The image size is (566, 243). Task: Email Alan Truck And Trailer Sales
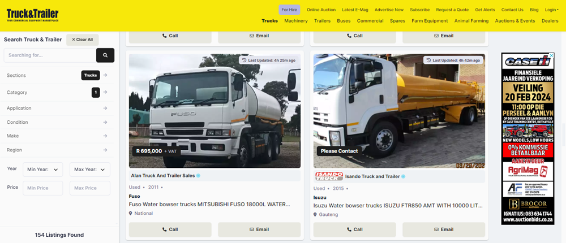click(259, 229)
